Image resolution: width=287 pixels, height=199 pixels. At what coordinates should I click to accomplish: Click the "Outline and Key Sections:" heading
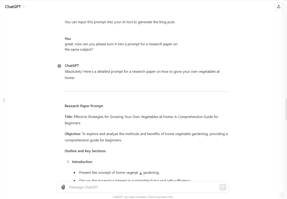point(85,151)
